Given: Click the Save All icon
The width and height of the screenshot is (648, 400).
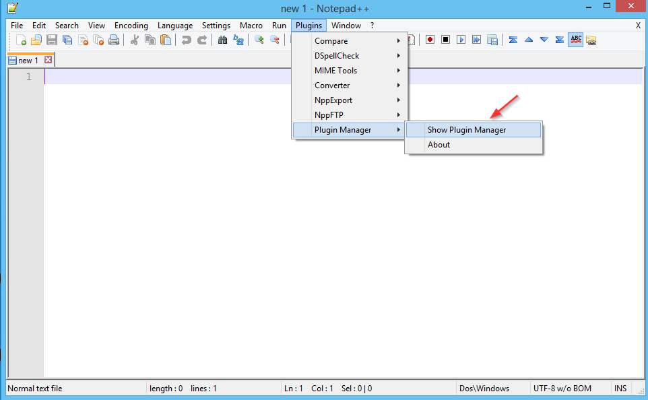Looking at the screenshot, I should pyautogui.click(x=67, y=40).
